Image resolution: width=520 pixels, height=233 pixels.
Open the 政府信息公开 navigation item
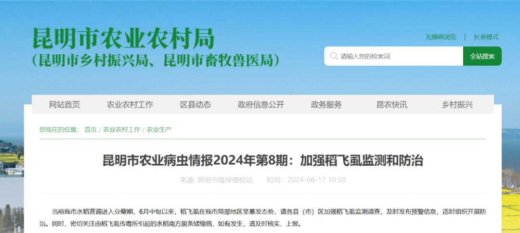pyautogui.click(x=261, y=105)
